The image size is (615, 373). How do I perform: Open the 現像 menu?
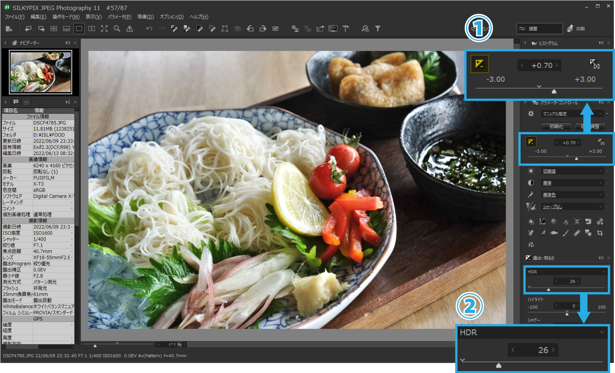click(146, 17)
